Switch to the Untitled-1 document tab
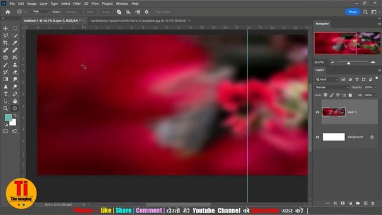Viewport: 382px width, 215px height. [x=52, y=21]
